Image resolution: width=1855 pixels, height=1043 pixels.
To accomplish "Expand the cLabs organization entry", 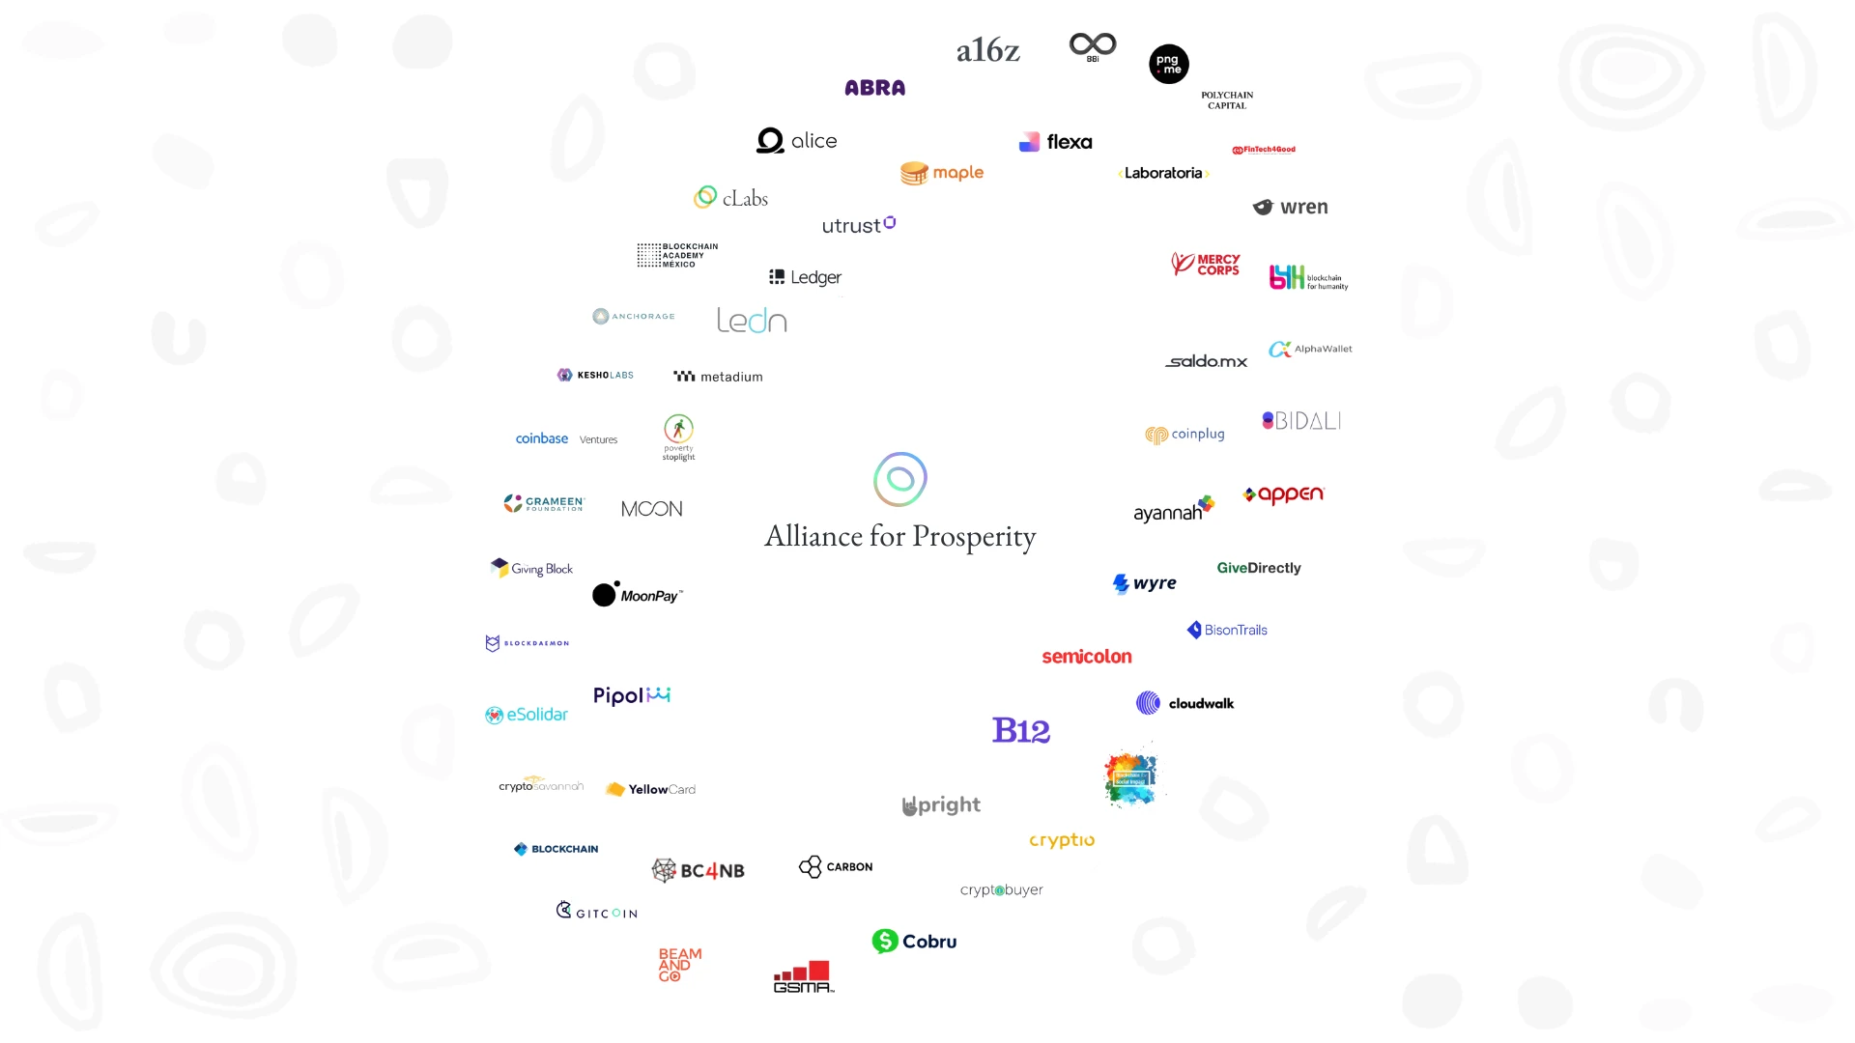I will pos(730,197).
